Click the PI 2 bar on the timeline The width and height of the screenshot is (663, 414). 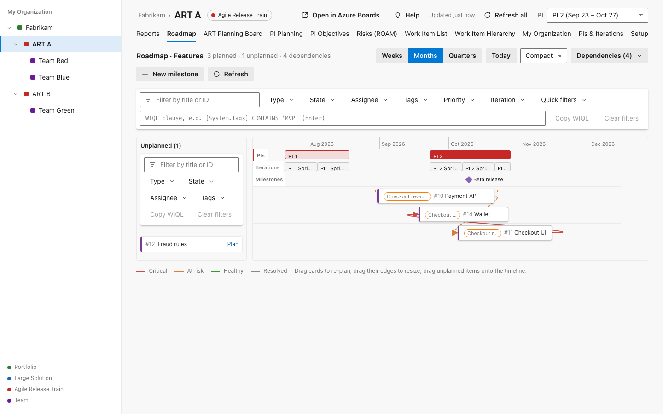coord(470,155)
